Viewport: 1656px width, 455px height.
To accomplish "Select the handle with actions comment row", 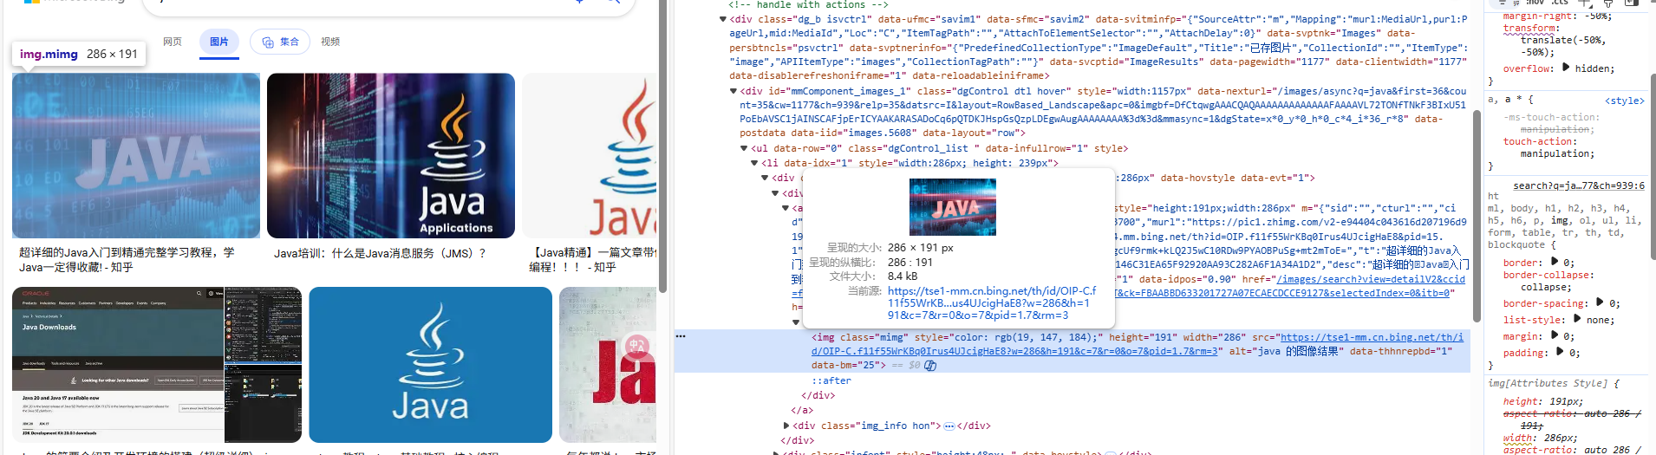I will click(x=809, y=5).
